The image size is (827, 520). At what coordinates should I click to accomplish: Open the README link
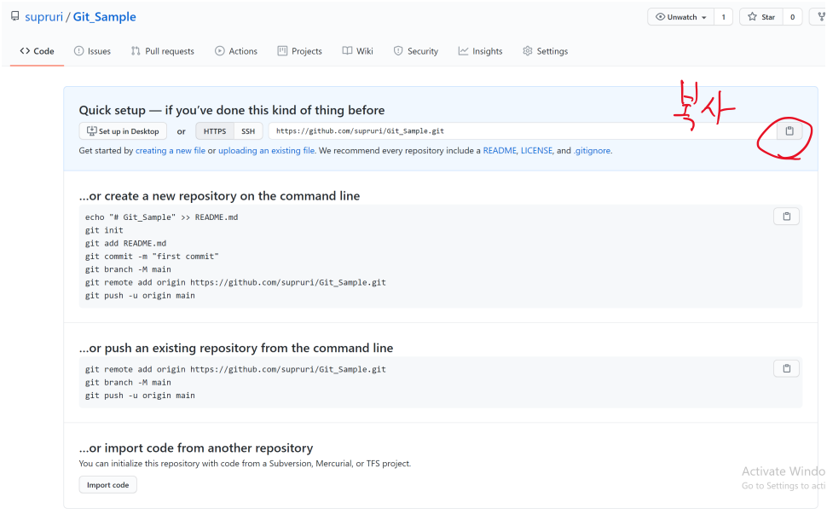pyautogui.click(x=500, y=150)
